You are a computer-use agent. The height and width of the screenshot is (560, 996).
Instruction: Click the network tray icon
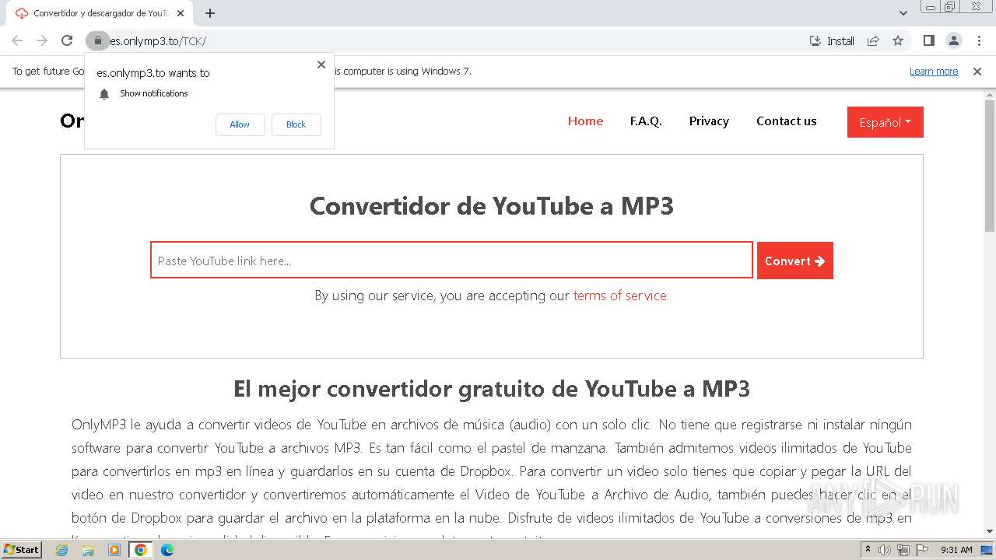[x=903, y=550]
